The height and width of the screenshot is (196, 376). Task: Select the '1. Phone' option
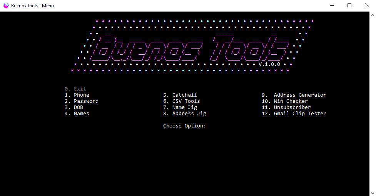pos(77,95)
